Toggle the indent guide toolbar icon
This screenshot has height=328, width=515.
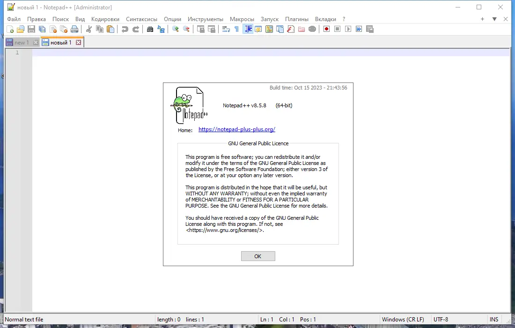pyautogui.click(x=248, y=29)
